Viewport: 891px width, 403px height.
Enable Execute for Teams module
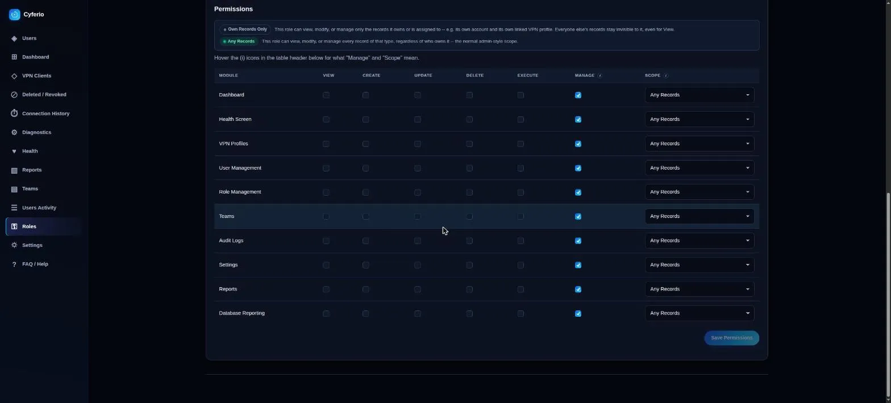(521, 217)
